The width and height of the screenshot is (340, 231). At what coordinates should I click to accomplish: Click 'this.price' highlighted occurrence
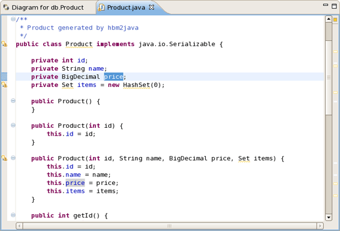tap(66, 183)
